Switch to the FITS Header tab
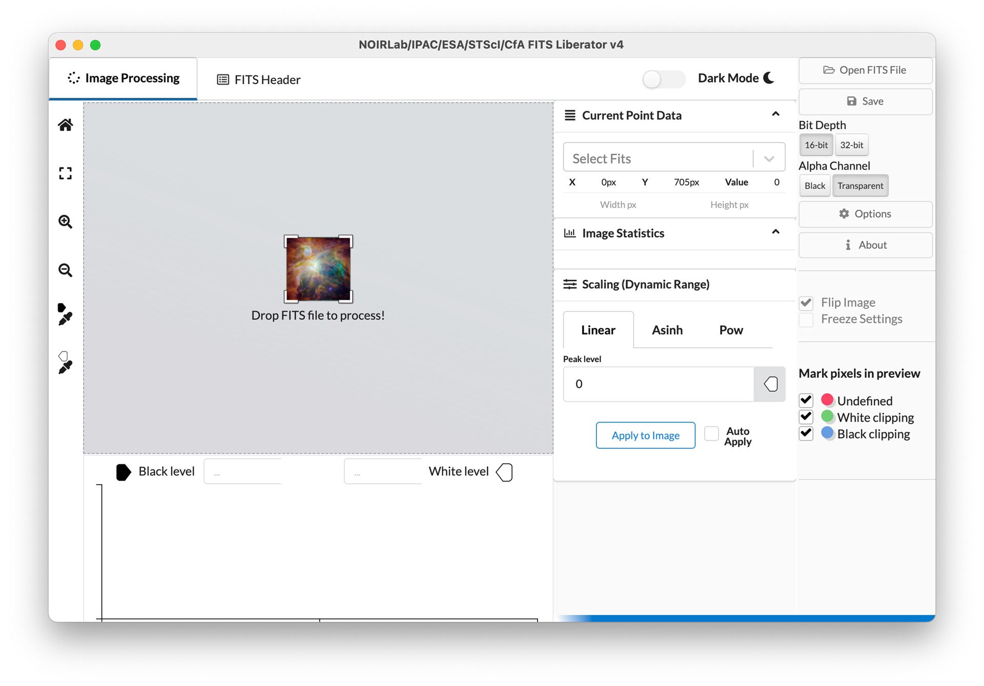Viewport: 984px width, 686px height. [259, 79]
